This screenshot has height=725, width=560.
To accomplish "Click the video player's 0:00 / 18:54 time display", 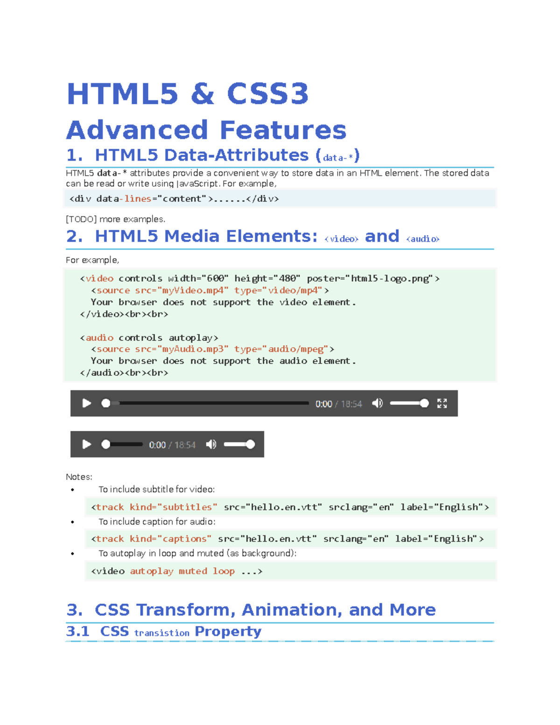I will [338, 404].
